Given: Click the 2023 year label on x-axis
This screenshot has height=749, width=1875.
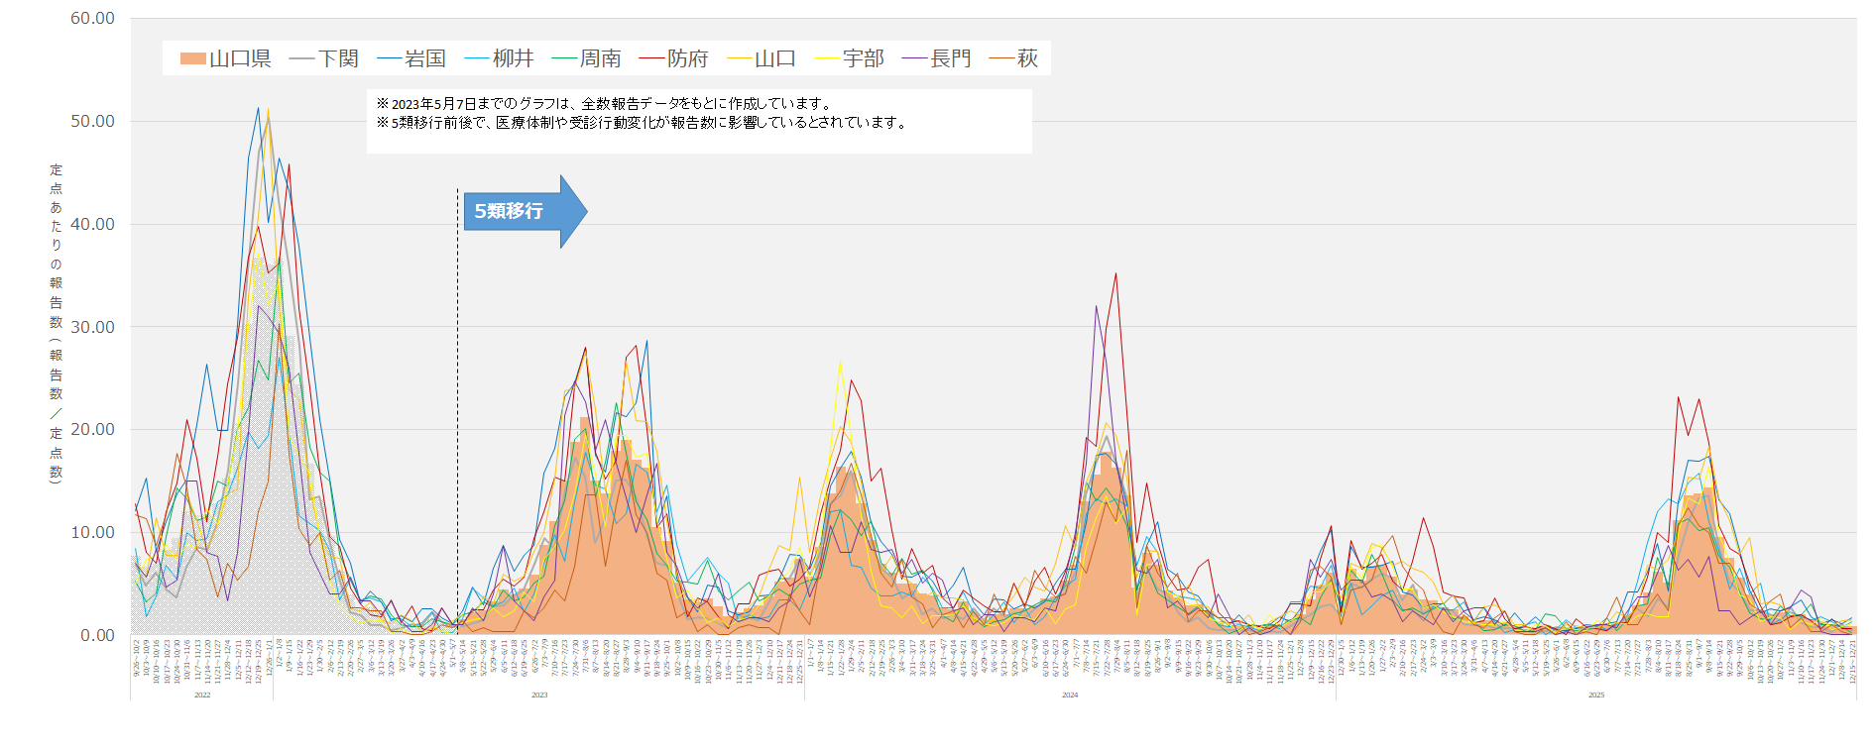Looking at the screenshot, I should tap(539, 695).
